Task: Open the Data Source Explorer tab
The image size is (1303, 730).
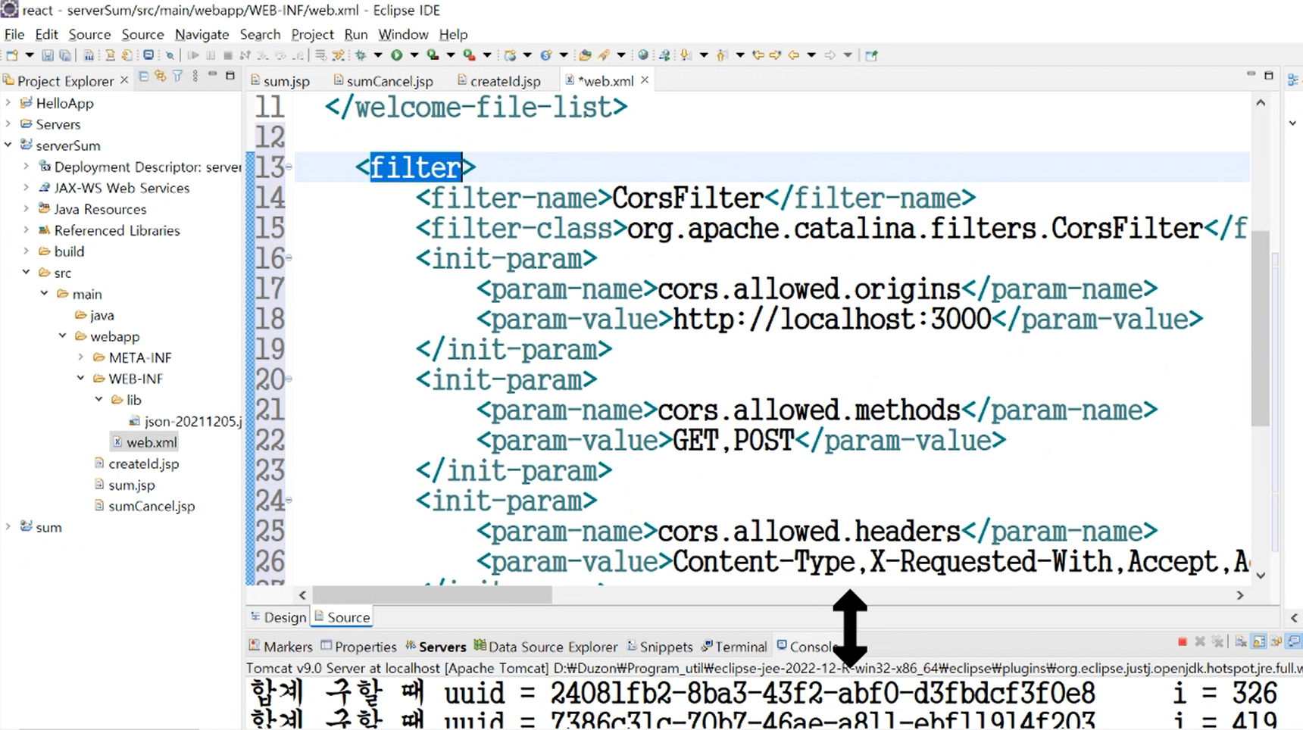Action: coord(546,647)
